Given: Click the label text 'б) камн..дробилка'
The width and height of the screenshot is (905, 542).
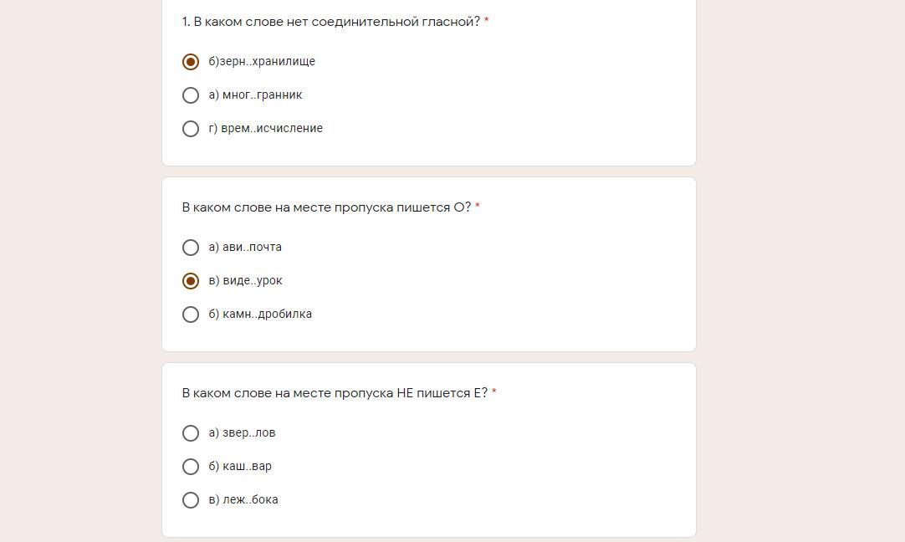Looking at the screenshot, I should tap(260, 314).
